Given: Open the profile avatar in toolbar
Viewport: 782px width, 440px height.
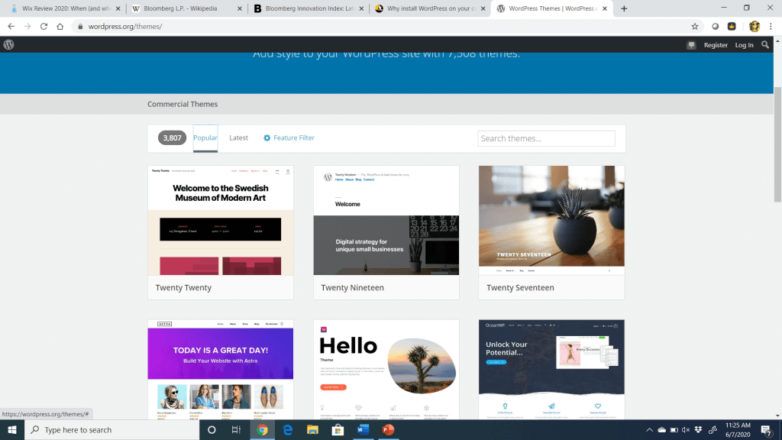Looking at the screenshot, I should click(754, 27).
